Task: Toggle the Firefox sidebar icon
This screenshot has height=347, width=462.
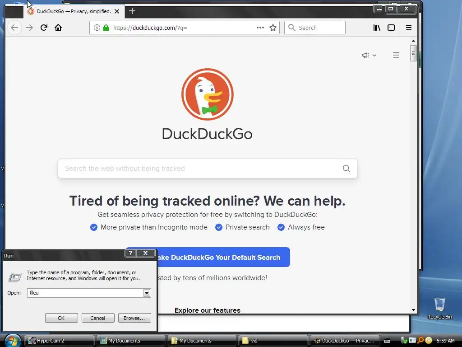Action: tap(391, 28)
